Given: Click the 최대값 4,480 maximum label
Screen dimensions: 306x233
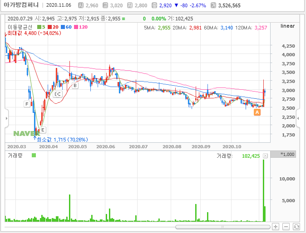Looking at the screenshot, I should (x=35, y=33).
